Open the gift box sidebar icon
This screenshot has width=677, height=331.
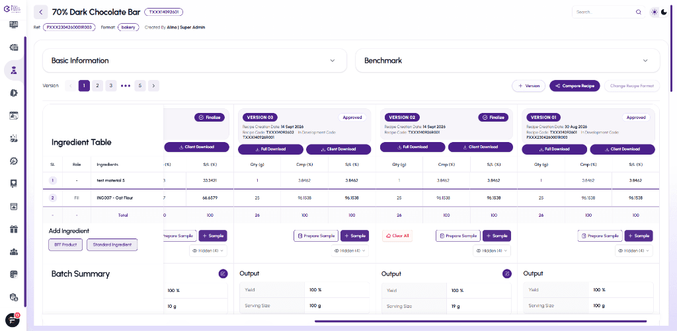[x=14, y=229]
